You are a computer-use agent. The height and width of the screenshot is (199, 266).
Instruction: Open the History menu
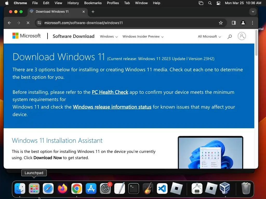click(73, 3)
